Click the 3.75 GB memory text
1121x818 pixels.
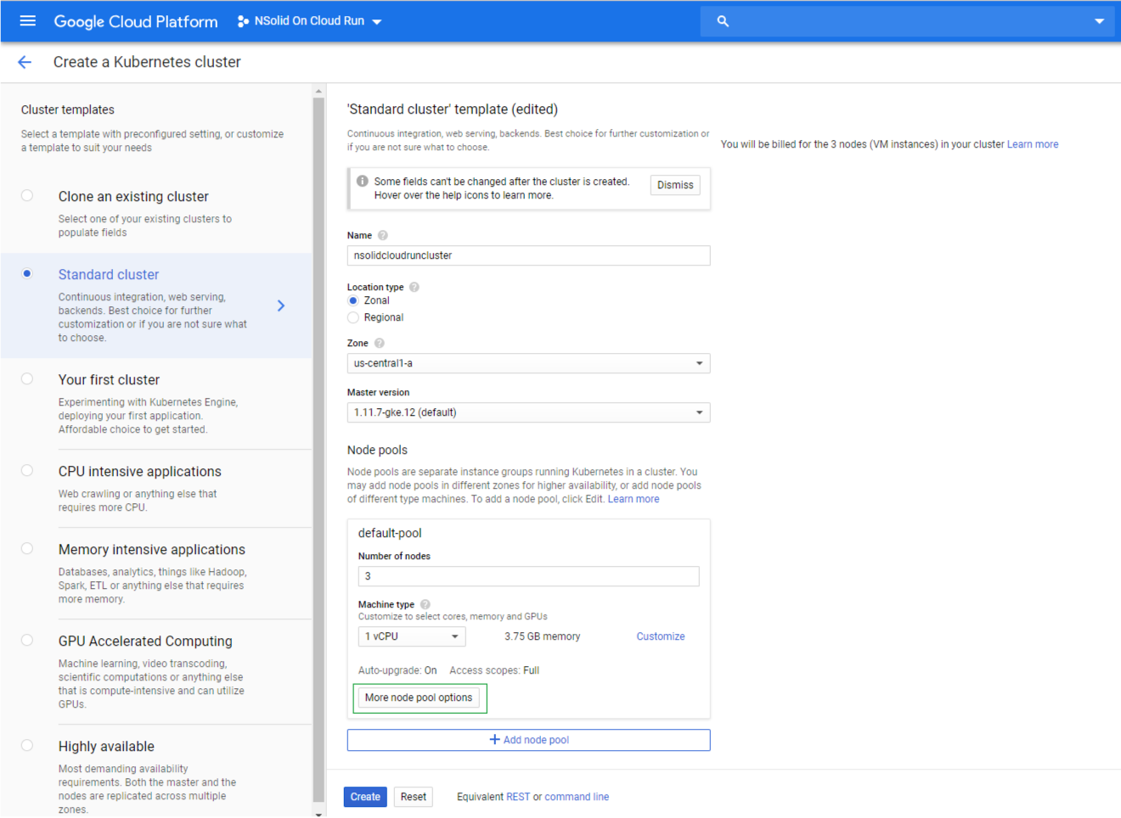pyautogui.click(x=543, y=636)
